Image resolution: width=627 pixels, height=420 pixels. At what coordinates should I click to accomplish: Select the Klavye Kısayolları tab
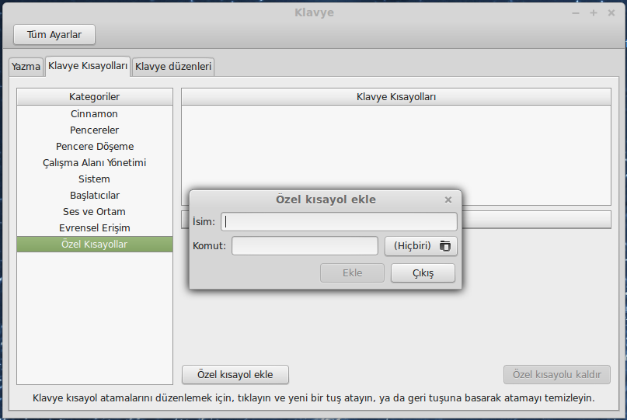[88, 66]
